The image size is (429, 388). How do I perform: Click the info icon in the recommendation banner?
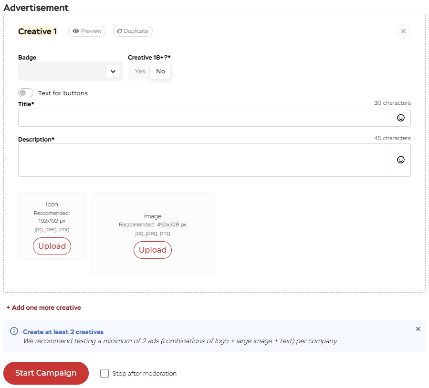click(14, 331)
